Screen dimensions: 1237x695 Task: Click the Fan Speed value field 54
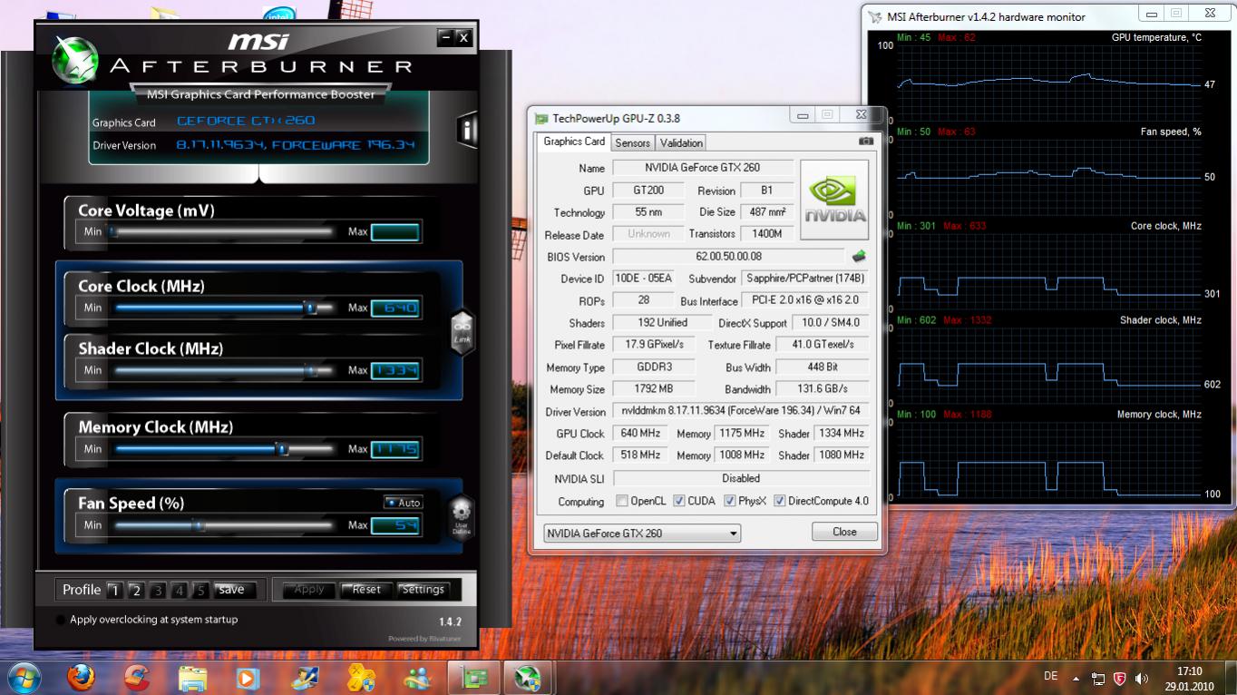pos(395,525)
